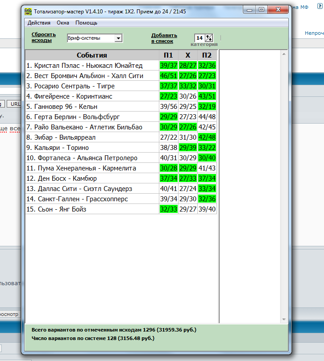Toggle П1 outcome 46/51 for Вест Бромвич match
The width and height of the screenshot is (324, 361).
(169, 76)
